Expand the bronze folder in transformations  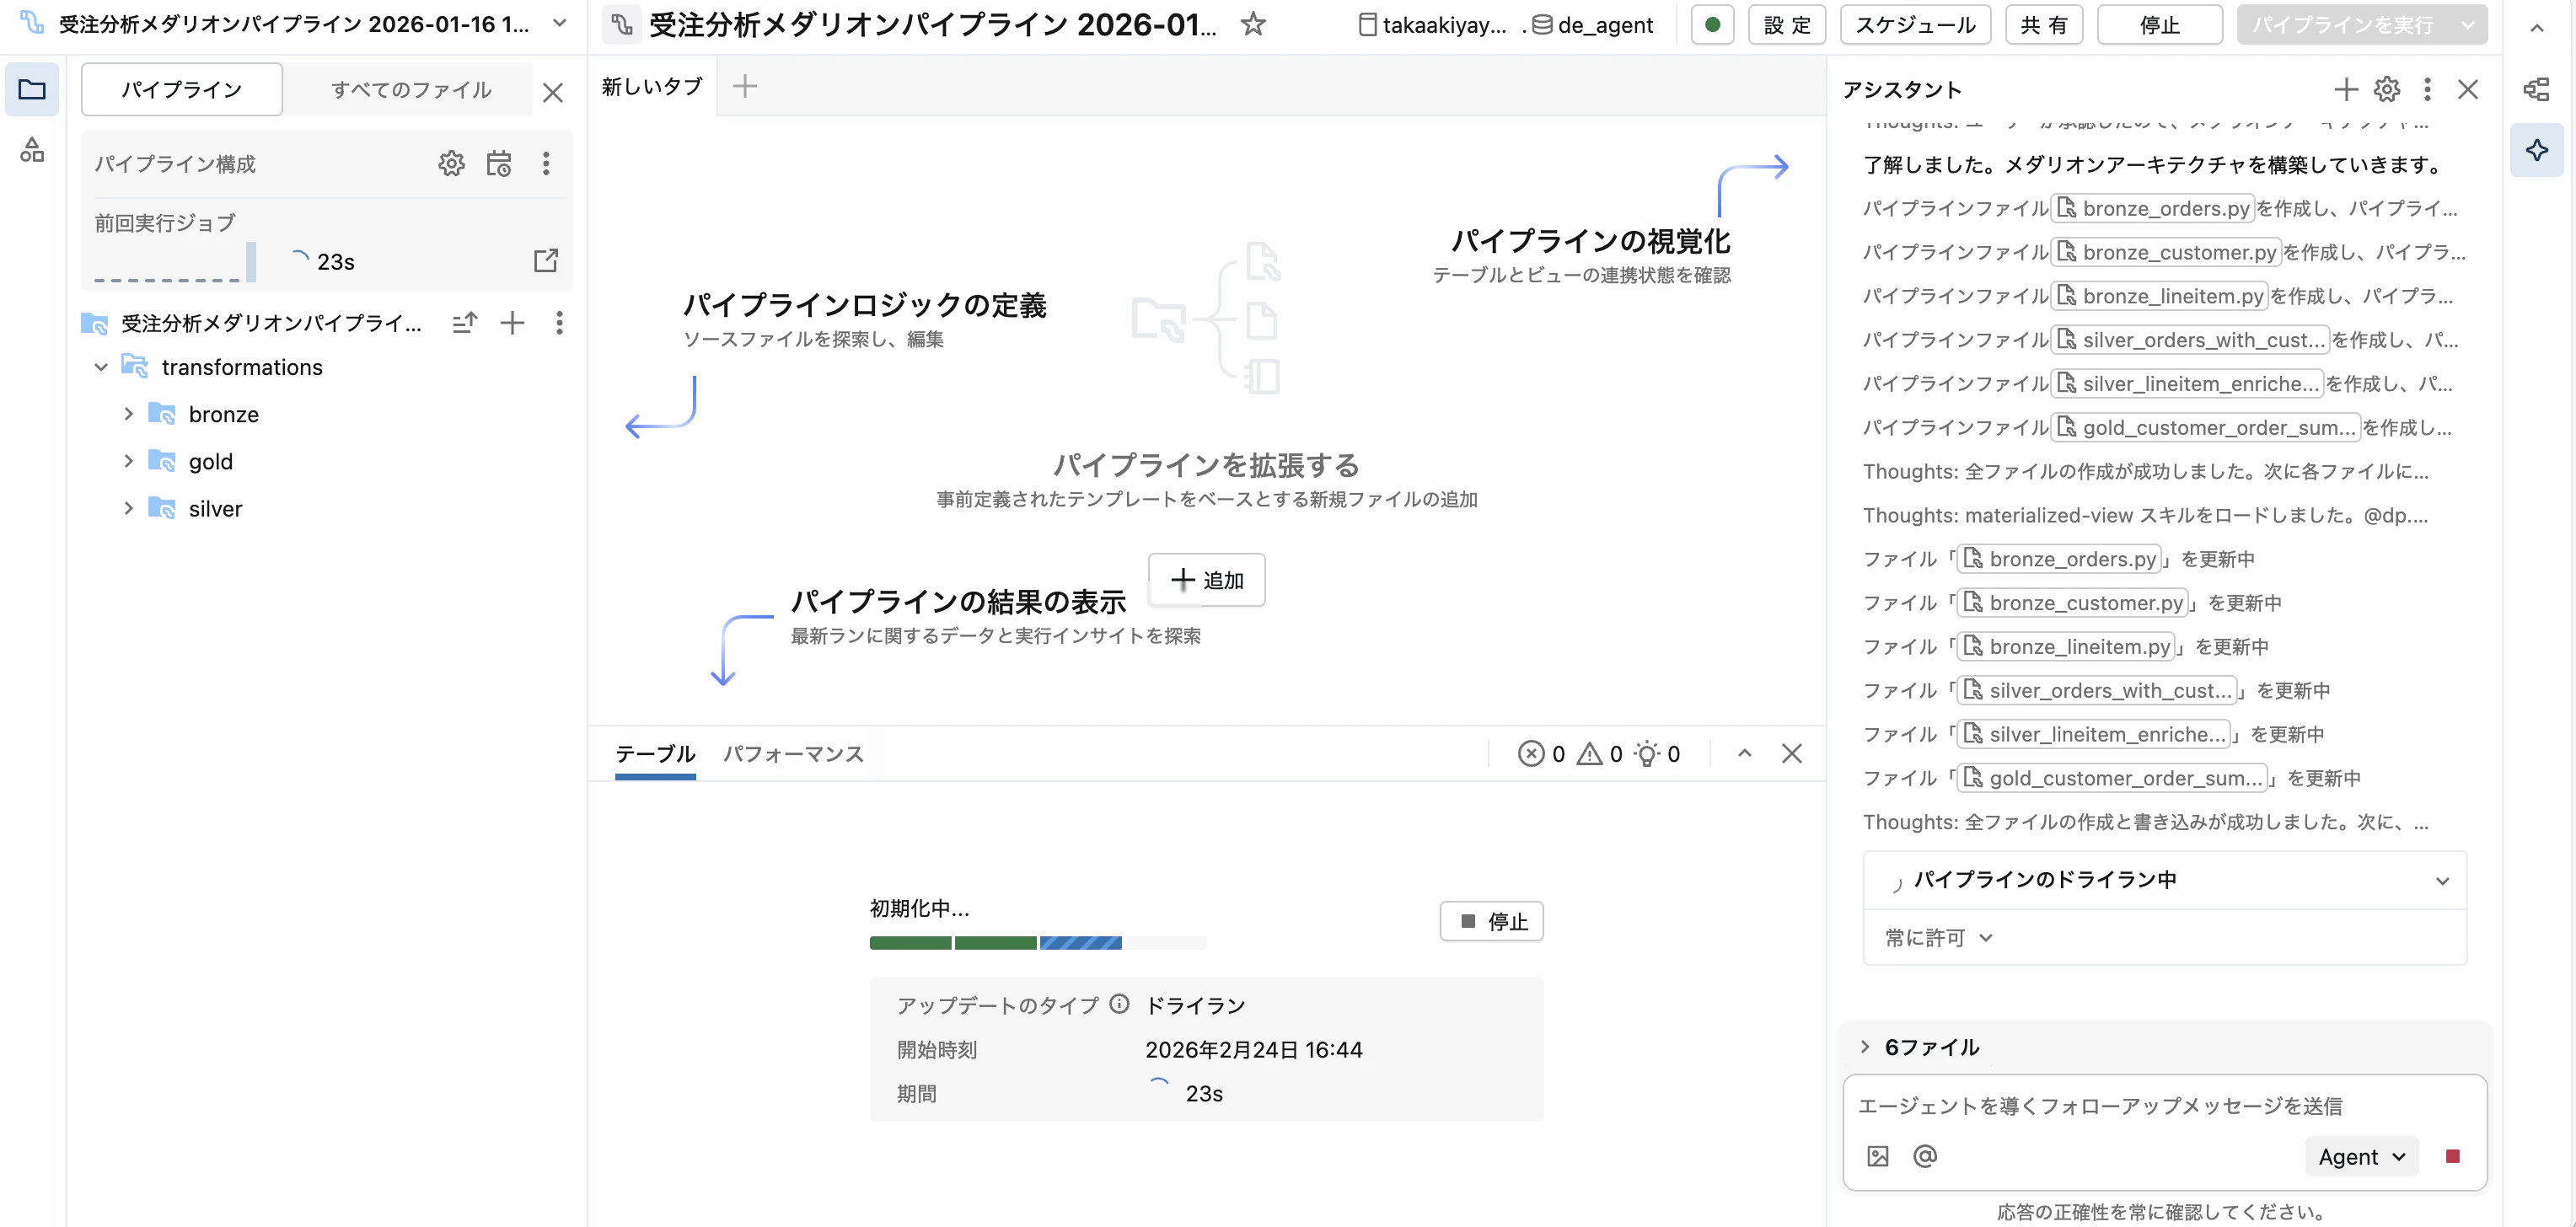pyautogui.click(x=128, y=413)
